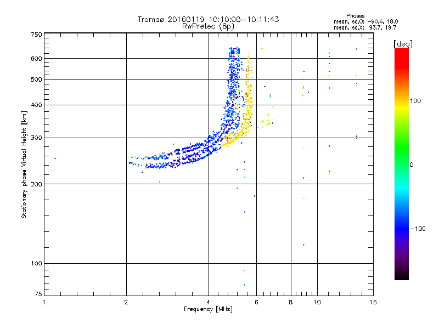Click the y-axis '75' tick label
439x329 pixels.
38,294
